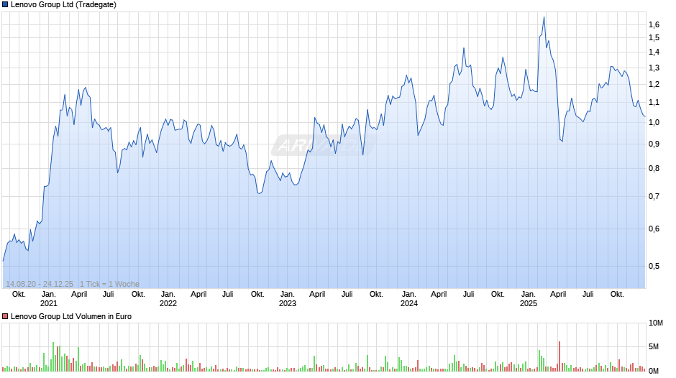The image size is (676, 378).
Task: Click the 'Jan.' label above 2023
Action: pos(288,294)
